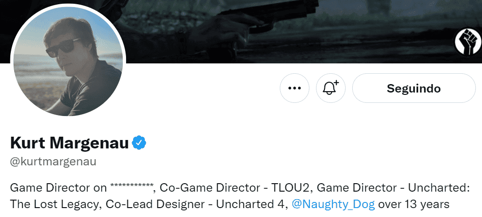Open Kurt Margenau's circular profile picture

(x=69, y=62)
